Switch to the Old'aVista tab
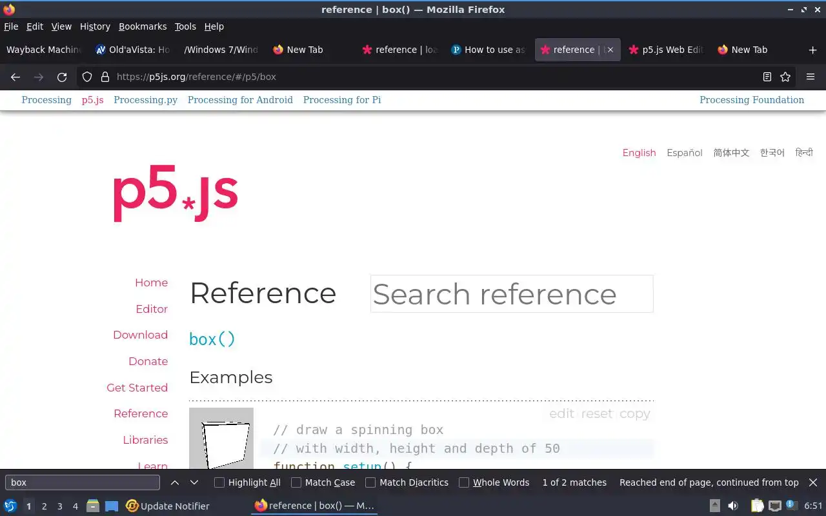The width and height of the screenshot is (826, 516). click(132, 50)
